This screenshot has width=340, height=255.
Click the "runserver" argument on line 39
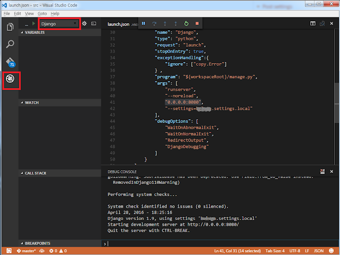[180, 90]
